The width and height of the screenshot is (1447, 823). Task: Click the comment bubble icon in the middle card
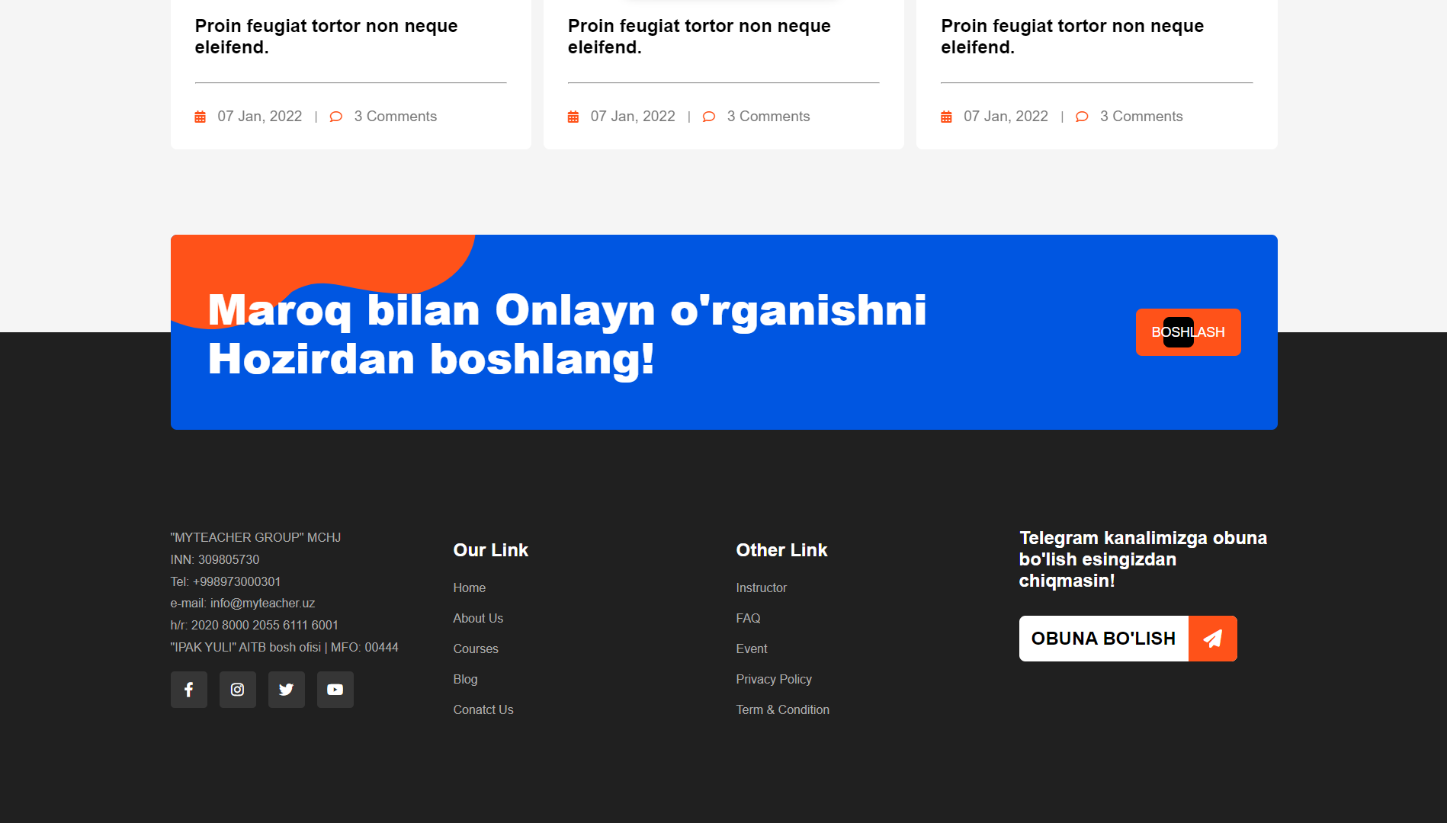[x=709, y=117]
